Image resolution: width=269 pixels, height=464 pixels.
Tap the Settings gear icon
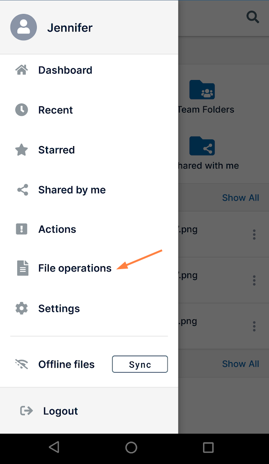(22, 308)
